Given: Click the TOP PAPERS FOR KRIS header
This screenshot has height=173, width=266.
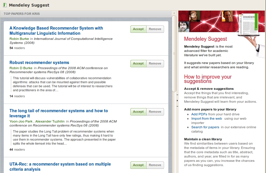Looking at the screenshot, I should tap(22, 13).
